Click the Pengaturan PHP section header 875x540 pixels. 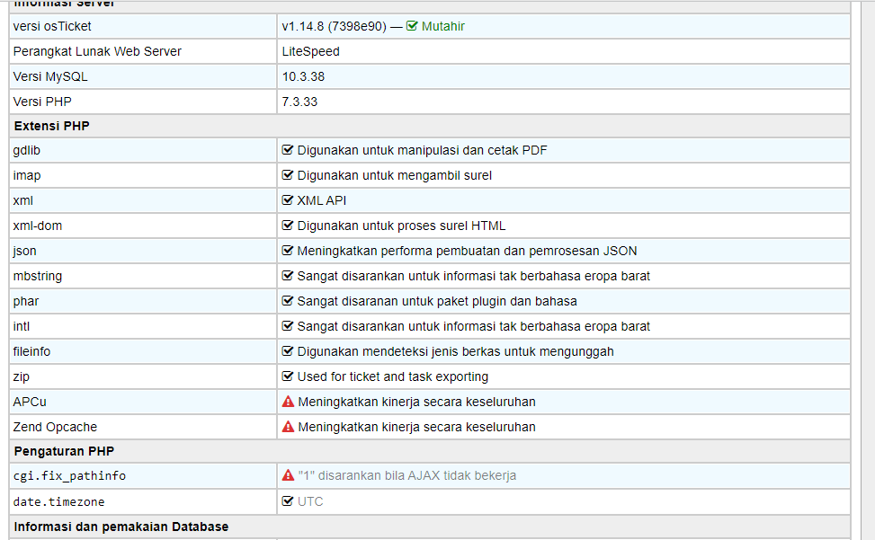click(64, 451)
